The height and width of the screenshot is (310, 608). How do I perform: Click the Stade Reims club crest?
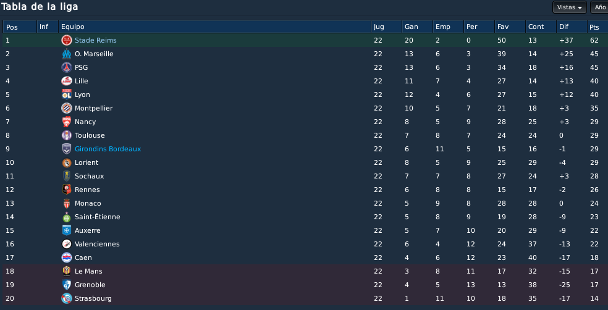(67, 40)
